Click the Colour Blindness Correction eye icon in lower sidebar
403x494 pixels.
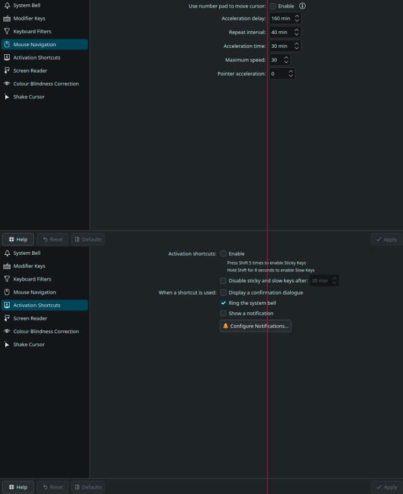coord(7,332)
